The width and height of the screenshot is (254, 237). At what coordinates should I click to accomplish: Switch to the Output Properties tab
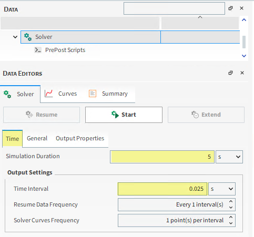(80, 138)
